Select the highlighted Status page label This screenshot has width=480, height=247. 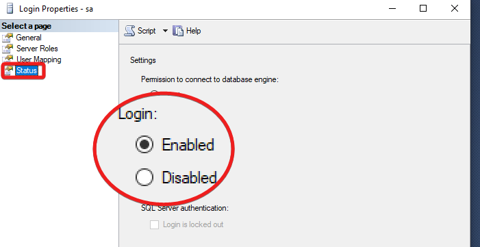point(27,70)
